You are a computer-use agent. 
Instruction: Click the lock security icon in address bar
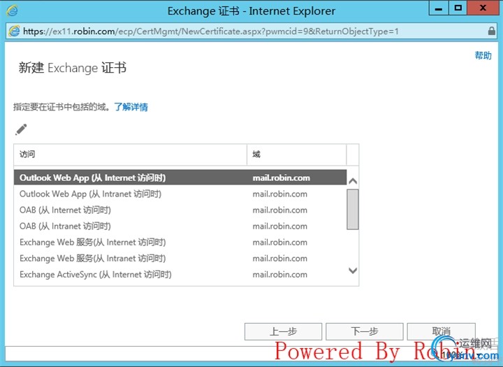(491, 31)
